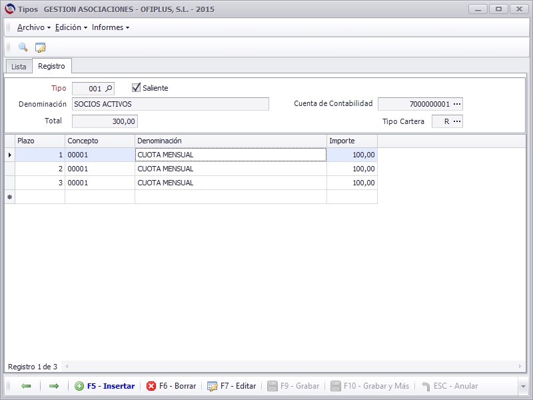Select Plazo cell with value 3
The width and height of the screenshot is (533, 400).
[x=40, y=183]
